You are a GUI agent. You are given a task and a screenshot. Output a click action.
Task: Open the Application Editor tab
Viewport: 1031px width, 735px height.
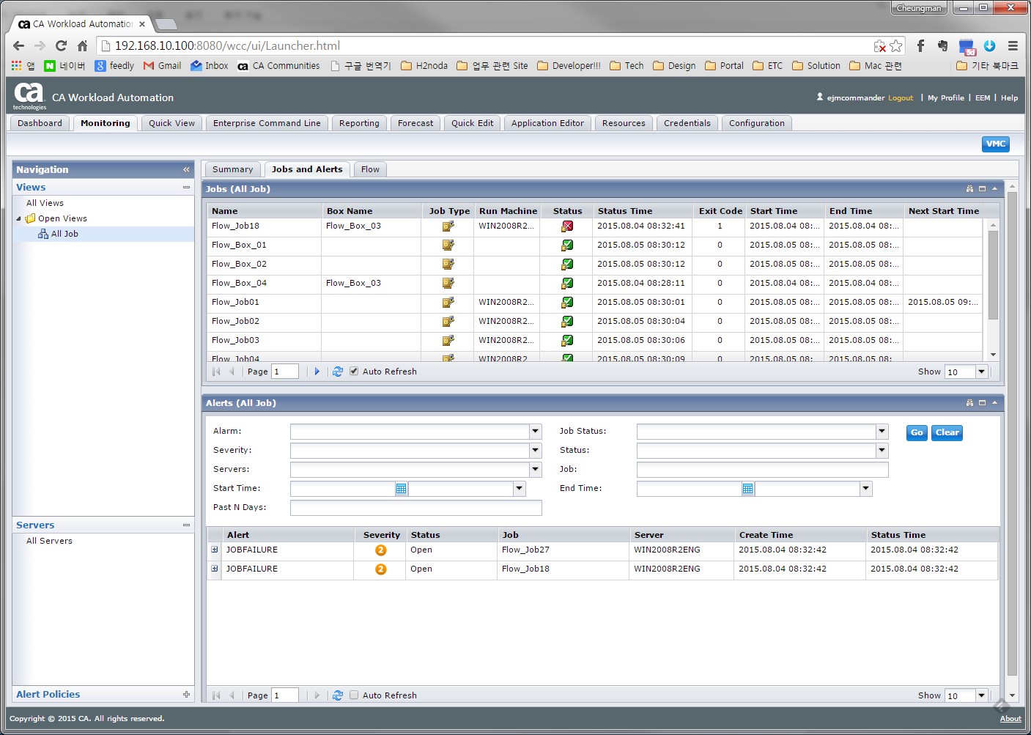547,123
